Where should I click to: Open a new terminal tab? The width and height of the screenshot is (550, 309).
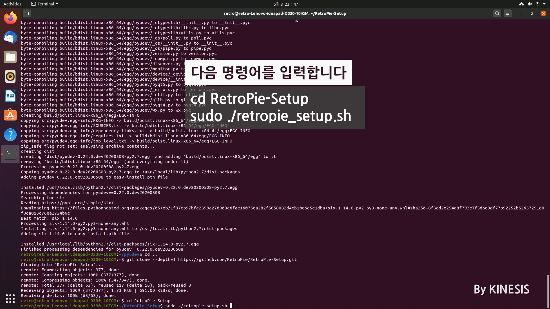click(27, 13)
